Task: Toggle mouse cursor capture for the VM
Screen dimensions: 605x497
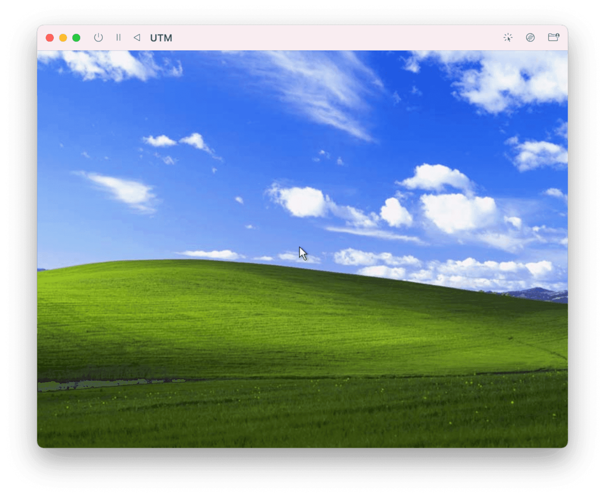Action: tap(508, 37)
